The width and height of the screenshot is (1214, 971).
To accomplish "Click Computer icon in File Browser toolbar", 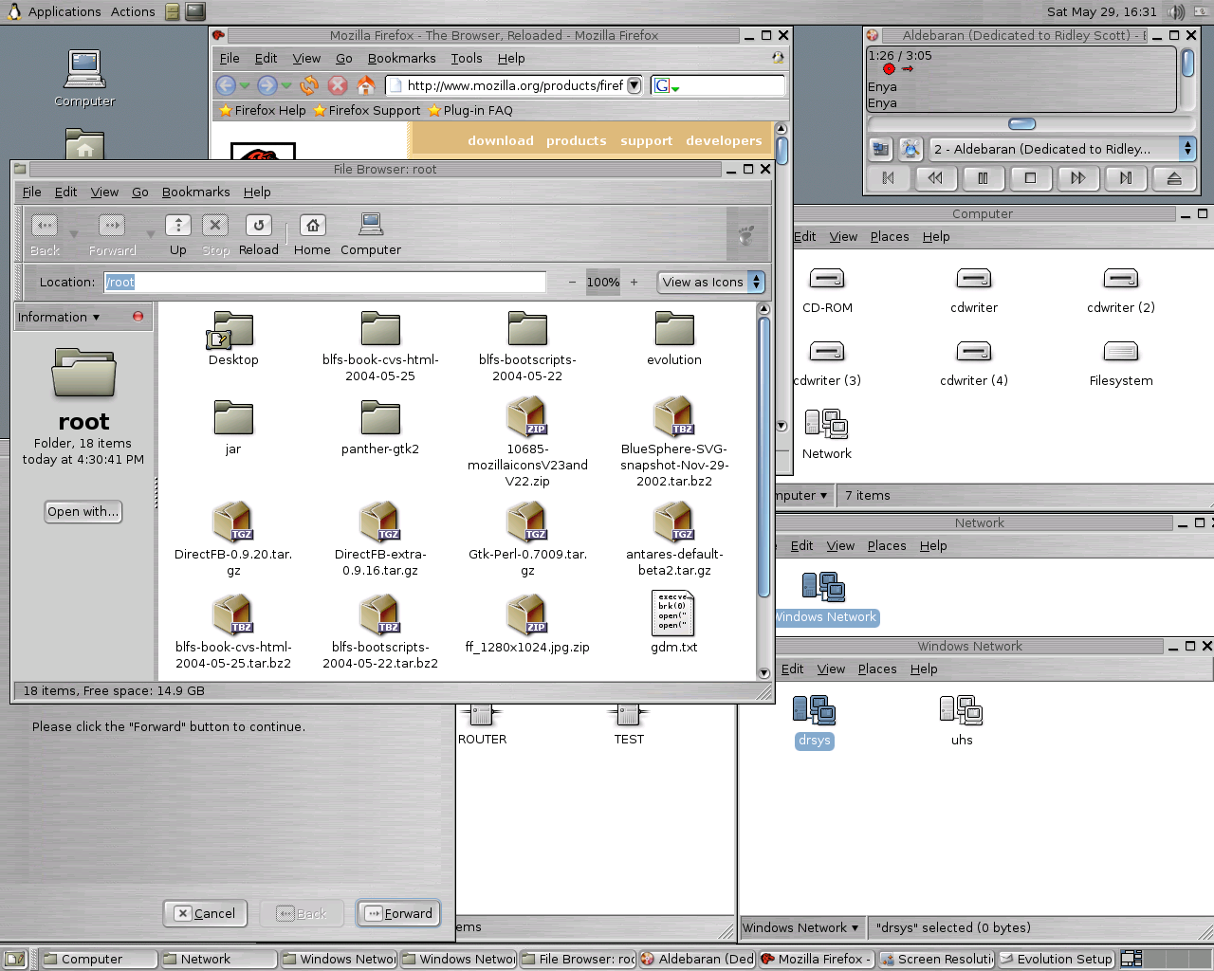I will (371, 235).
